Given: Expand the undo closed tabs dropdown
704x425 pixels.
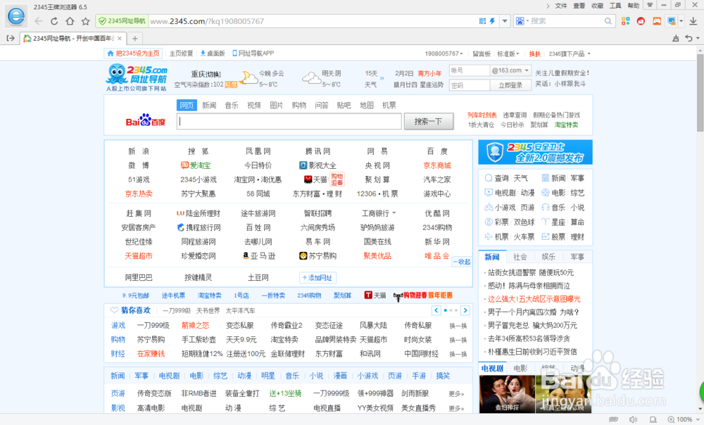Looking at the screenshot, I should point(697,39).
